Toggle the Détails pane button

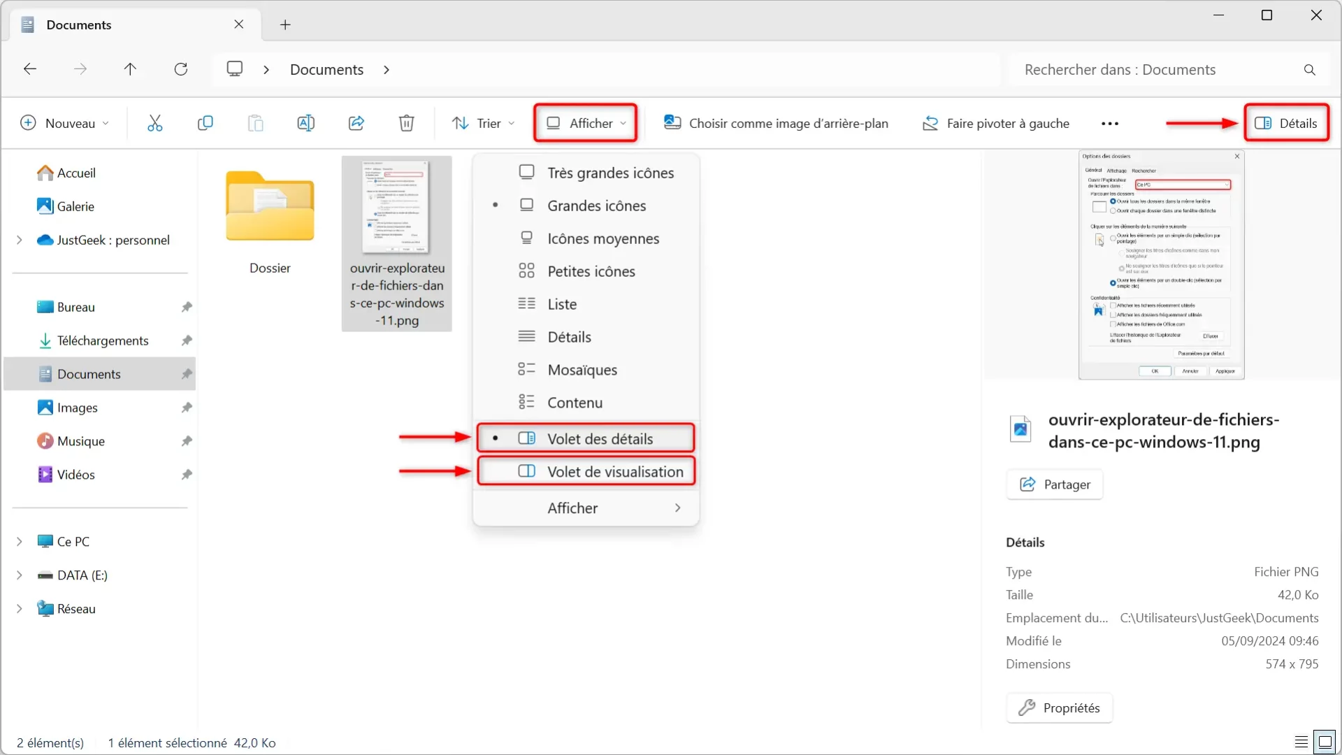click(x=1286, y=123)
